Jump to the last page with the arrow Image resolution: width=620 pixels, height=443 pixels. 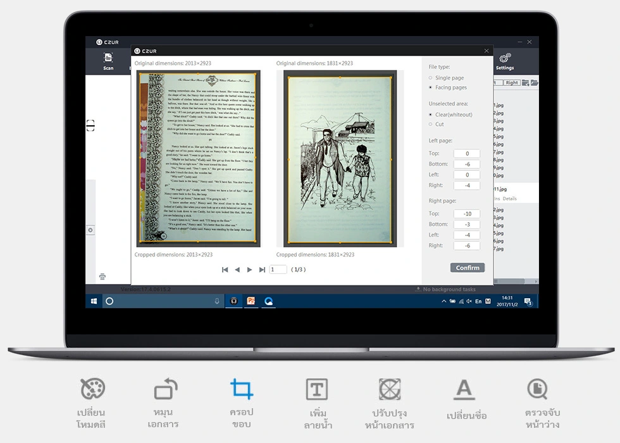(x=262, y=270)
